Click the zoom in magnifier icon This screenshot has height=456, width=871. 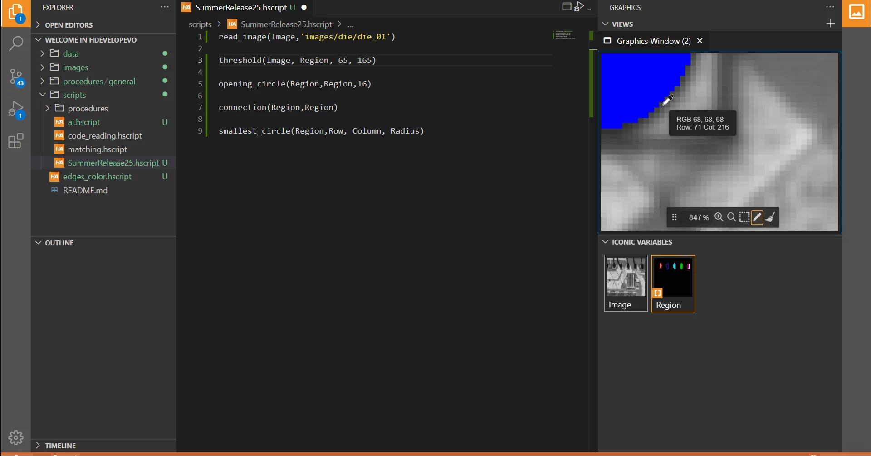[x=719, y=217]
